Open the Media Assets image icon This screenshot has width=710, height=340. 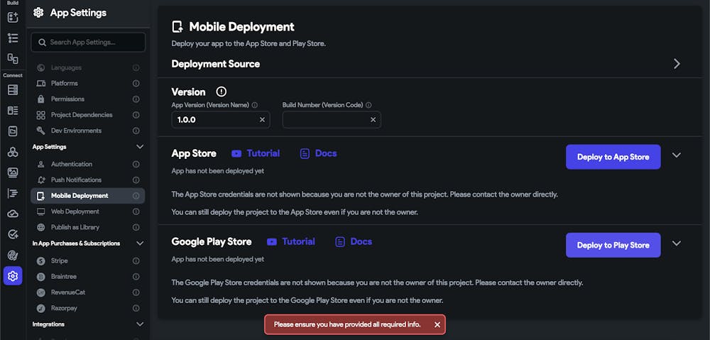coord(13,172)
